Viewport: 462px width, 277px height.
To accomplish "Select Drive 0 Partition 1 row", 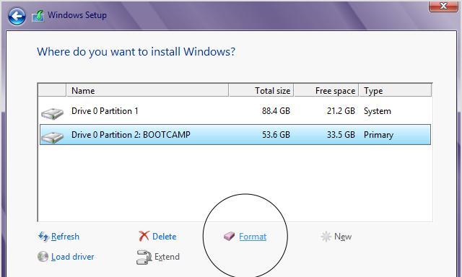I will click(235, 111).
